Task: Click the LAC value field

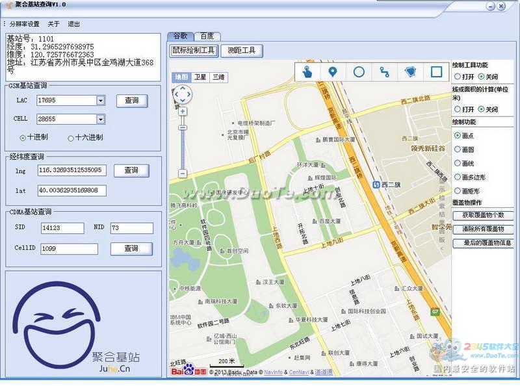Action: [x=67, y=101]
